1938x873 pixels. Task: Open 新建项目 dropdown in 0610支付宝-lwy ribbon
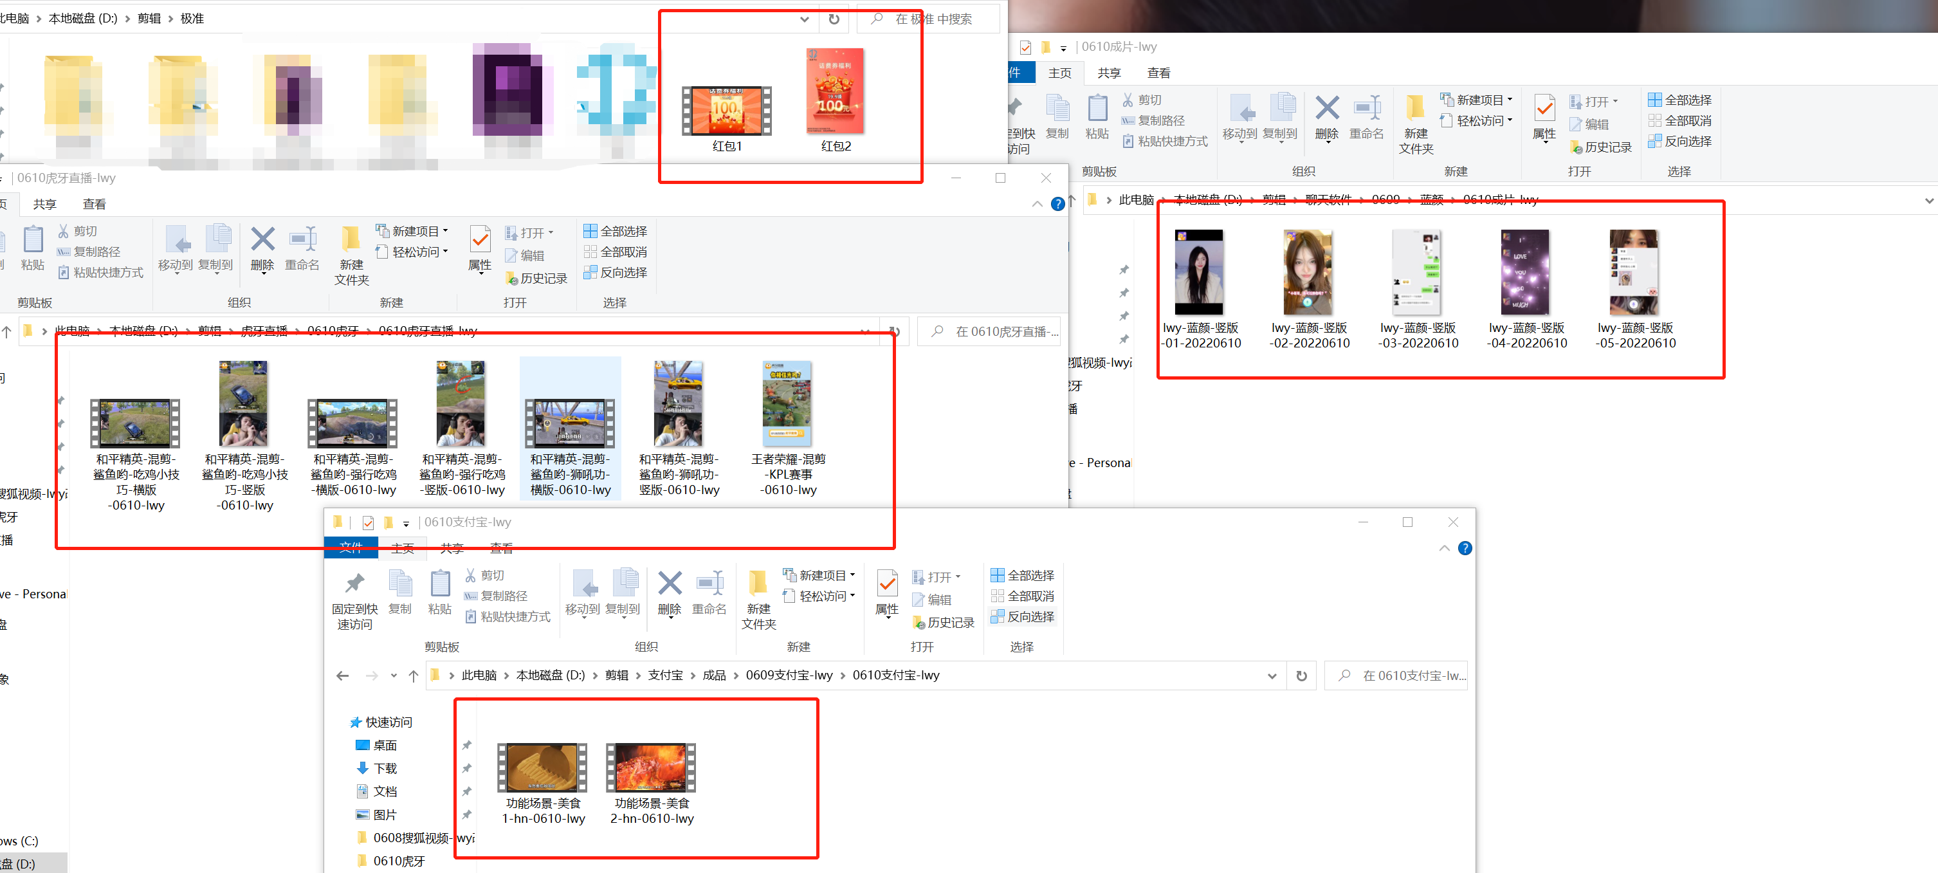(x=819, y=575)
